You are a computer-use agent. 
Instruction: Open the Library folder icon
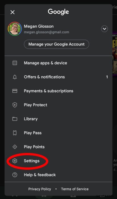click(15, 119)
